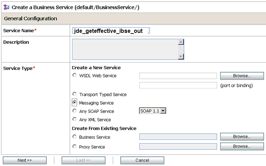Click the General Configuration header text
The height and width of the screenshot is (166, 266).
coord(31,19)
